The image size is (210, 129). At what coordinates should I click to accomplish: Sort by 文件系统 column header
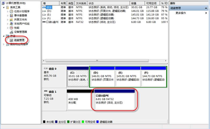coord(82,3)
